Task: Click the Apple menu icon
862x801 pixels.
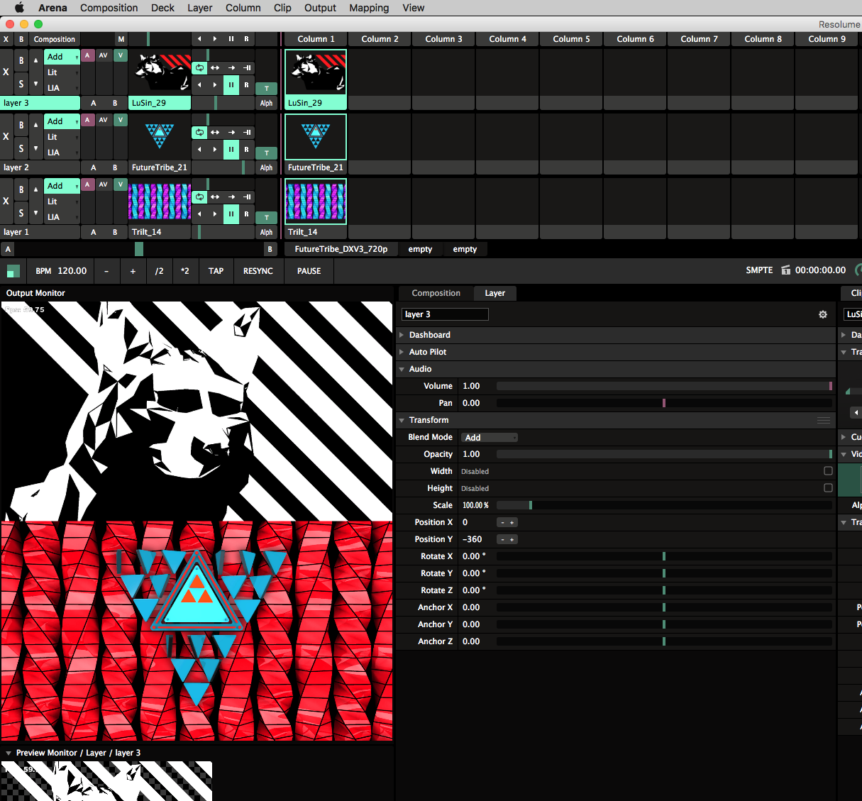Action: click(19, 8)
